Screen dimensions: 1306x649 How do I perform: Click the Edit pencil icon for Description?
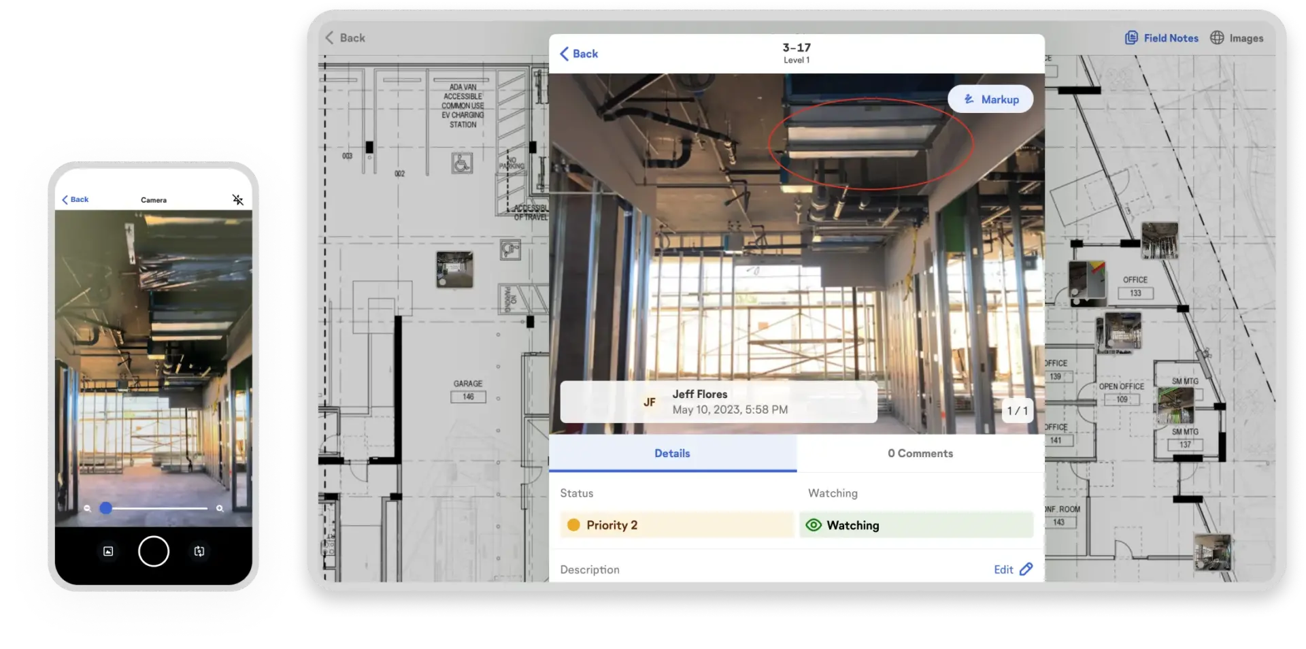(x=1026, y=569)
